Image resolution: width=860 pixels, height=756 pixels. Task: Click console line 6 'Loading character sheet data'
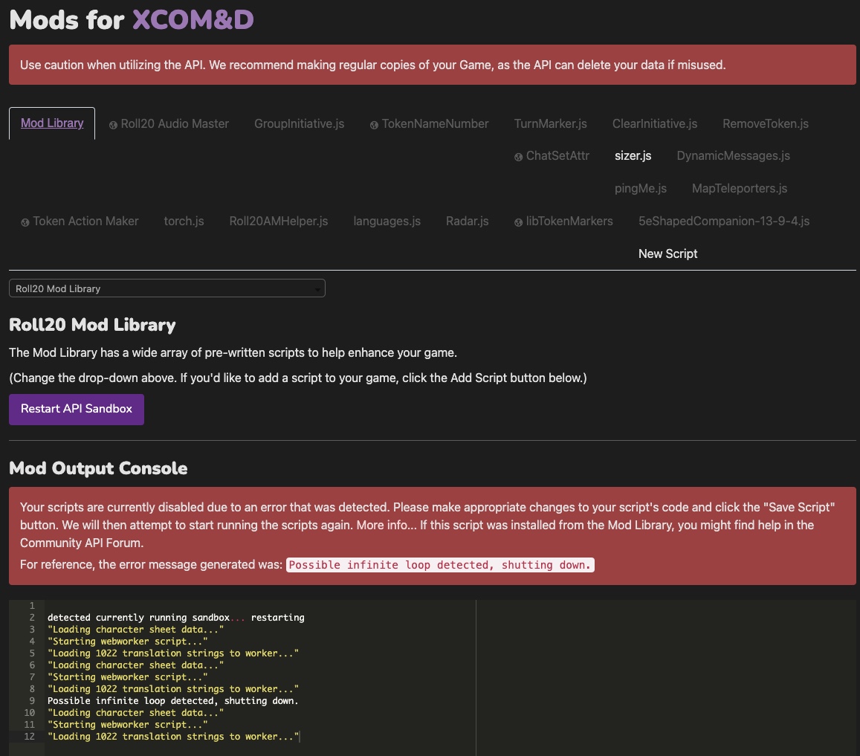(135, 665)
